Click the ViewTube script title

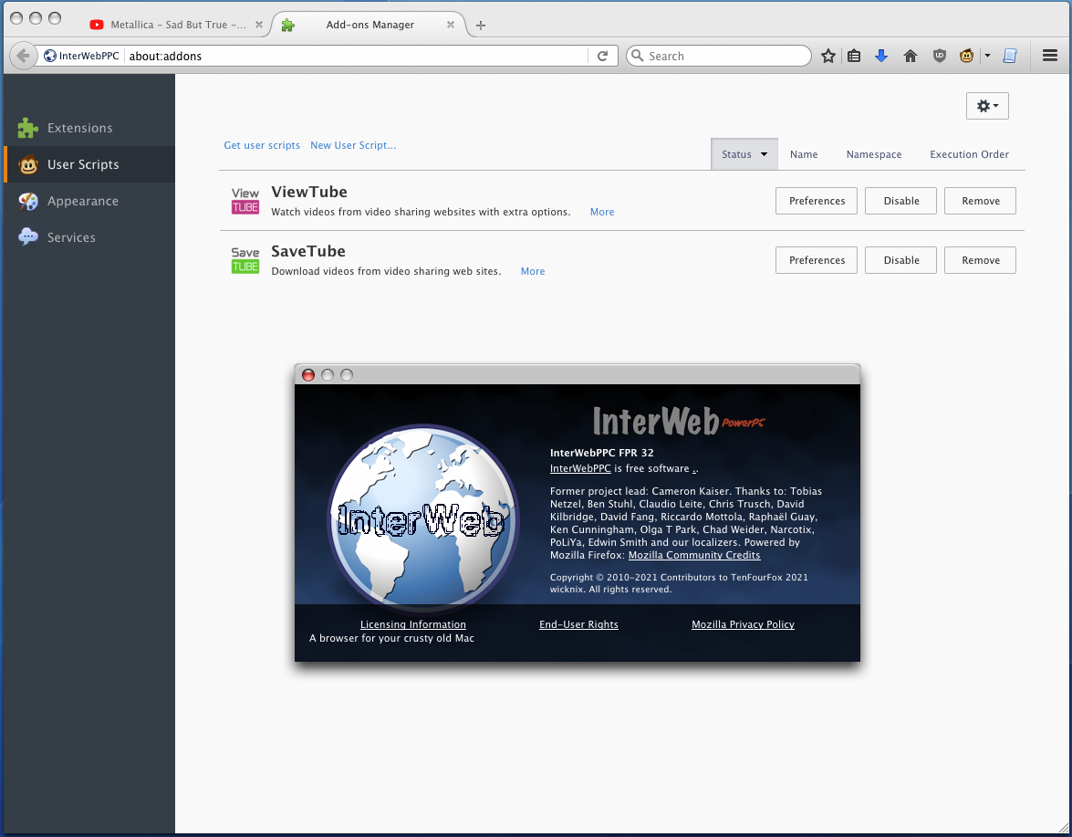pos(309,193)
